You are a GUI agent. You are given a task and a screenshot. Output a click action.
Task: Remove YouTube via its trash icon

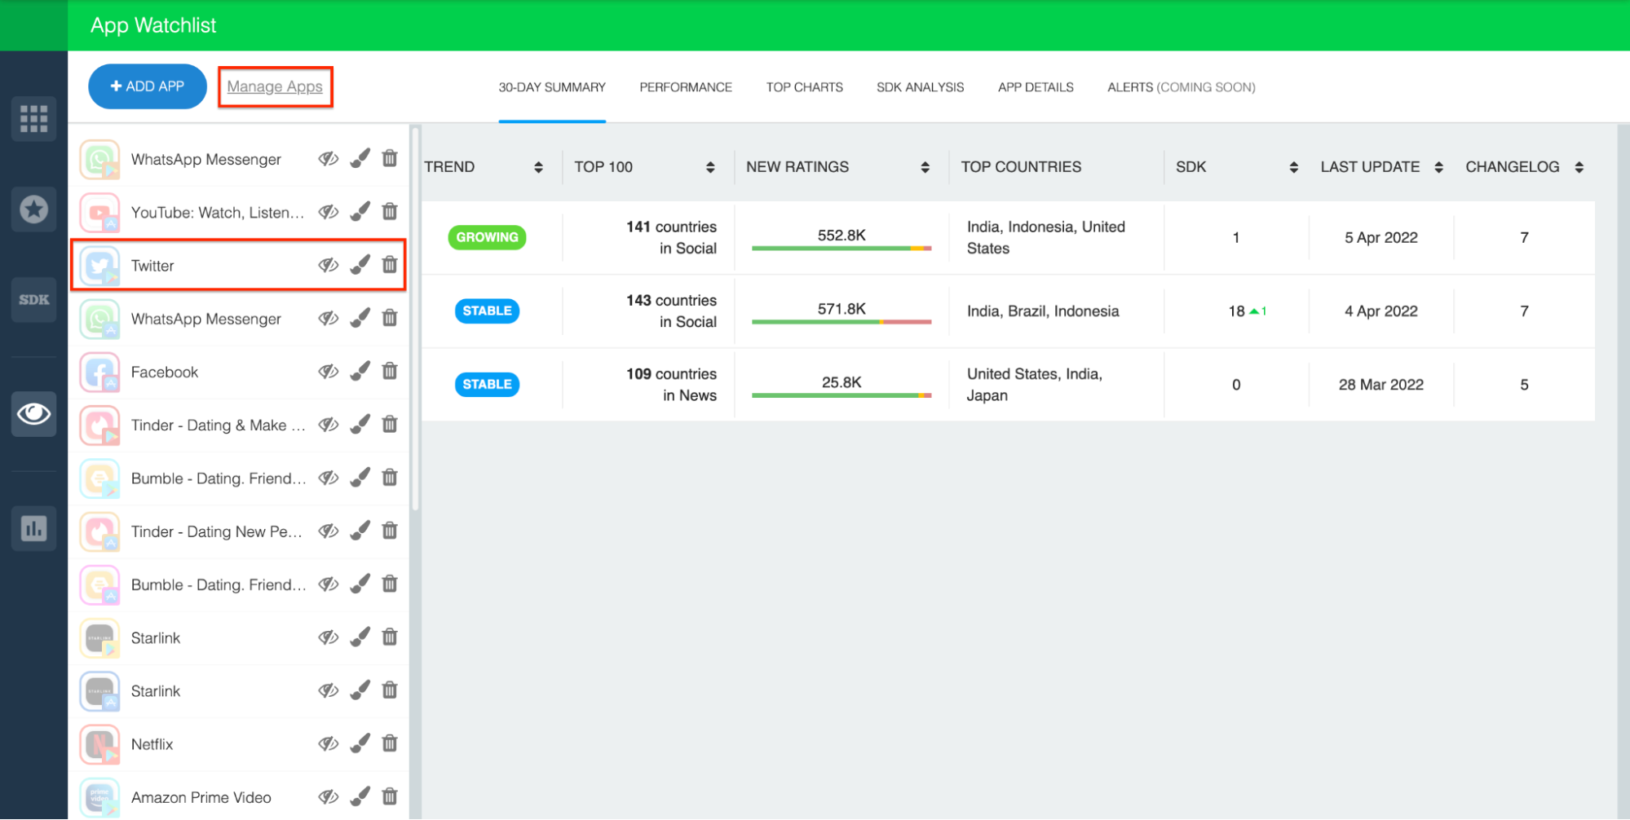coord(390,212)
